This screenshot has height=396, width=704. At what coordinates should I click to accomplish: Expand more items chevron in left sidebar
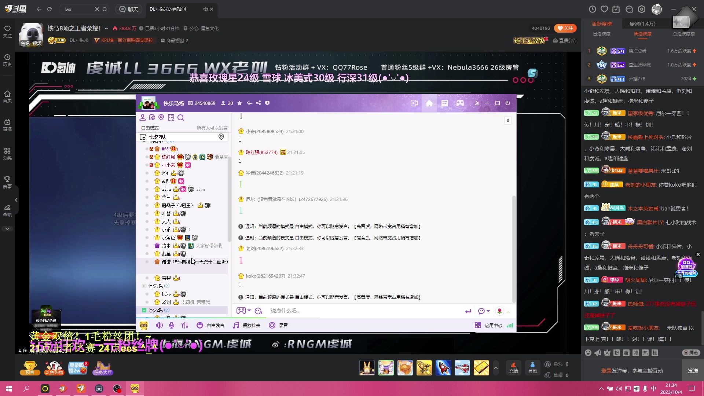coord(7,229)
